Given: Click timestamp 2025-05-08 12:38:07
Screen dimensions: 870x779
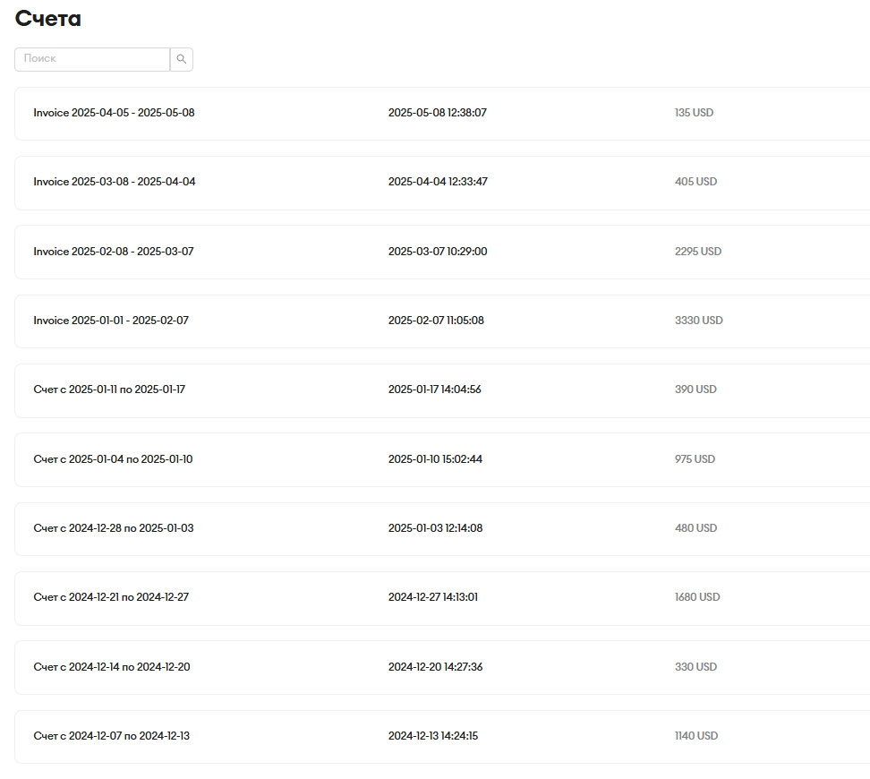Looking at the screenshot, I should click(438, 113).
